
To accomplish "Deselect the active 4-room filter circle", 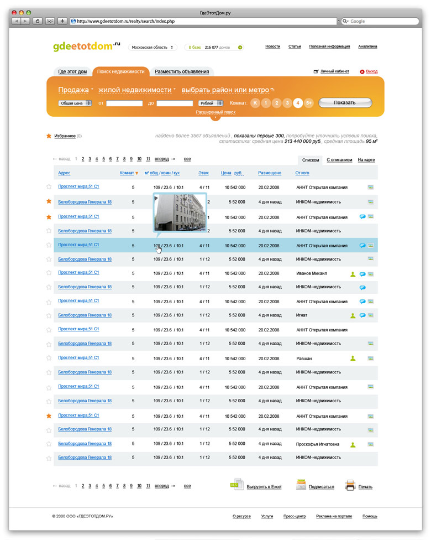I will 298,102.
